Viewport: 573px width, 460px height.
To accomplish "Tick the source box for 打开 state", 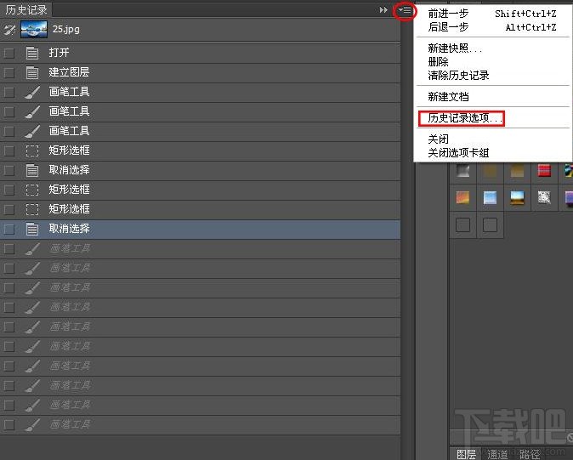I will tap(9, 53).
